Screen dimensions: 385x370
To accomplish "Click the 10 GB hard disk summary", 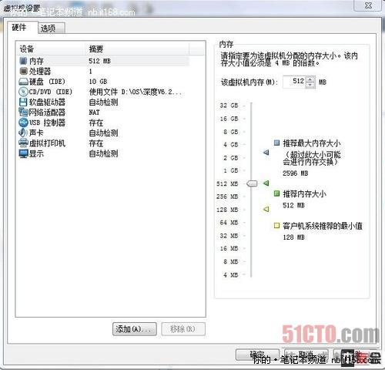I will click(98, 82).
